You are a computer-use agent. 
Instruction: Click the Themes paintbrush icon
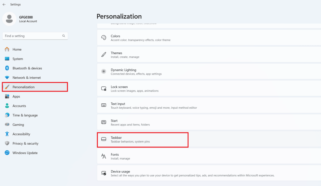click(104, 55)
